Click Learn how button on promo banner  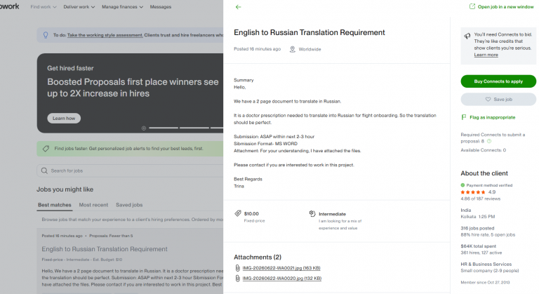click(64, 119)
